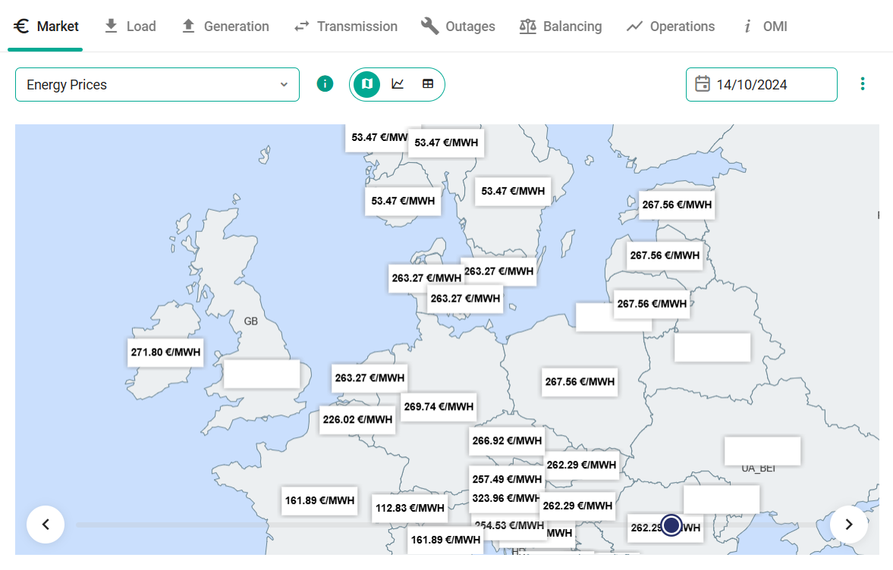This screenshot has width=893, height=570.
Task: Switch to line chart view
Action: (398, 84)
